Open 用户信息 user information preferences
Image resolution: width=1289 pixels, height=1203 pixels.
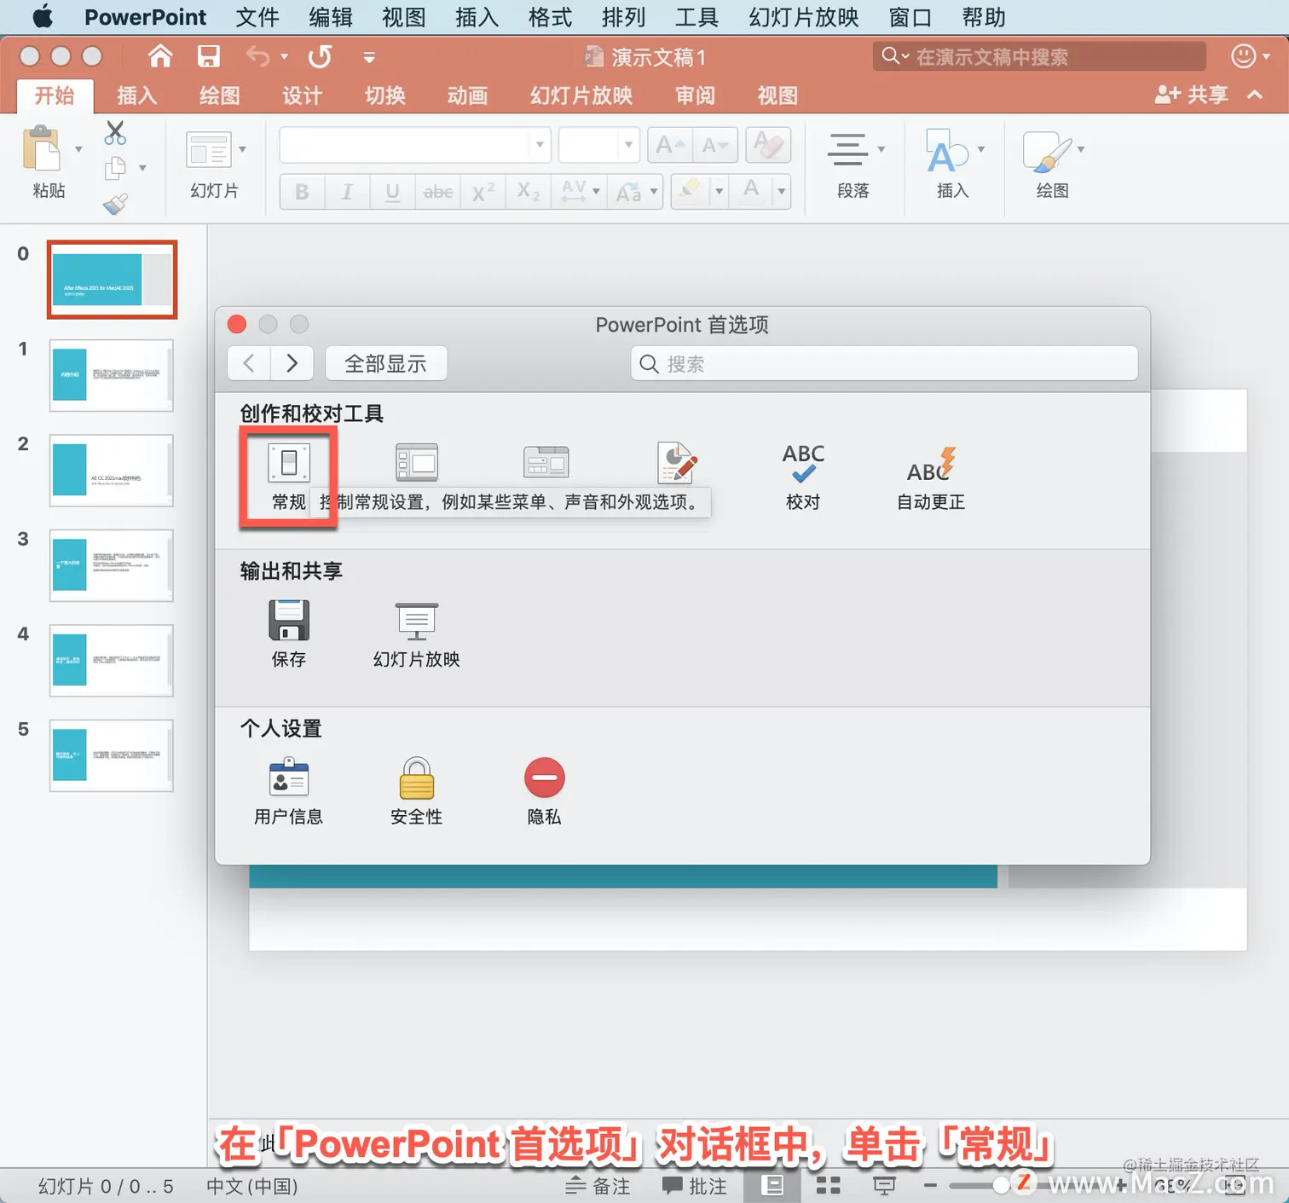289,791
